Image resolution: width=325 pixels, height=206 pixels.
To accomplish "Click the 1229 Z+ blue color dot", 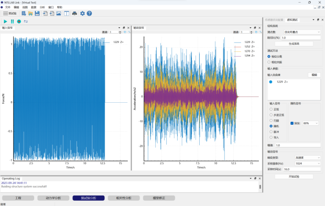I will point(270,82).
